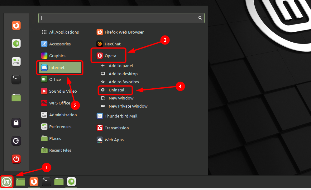Select the WPS Office category
The width and height of the screenshot is (311, 190).
coord(60,103)
